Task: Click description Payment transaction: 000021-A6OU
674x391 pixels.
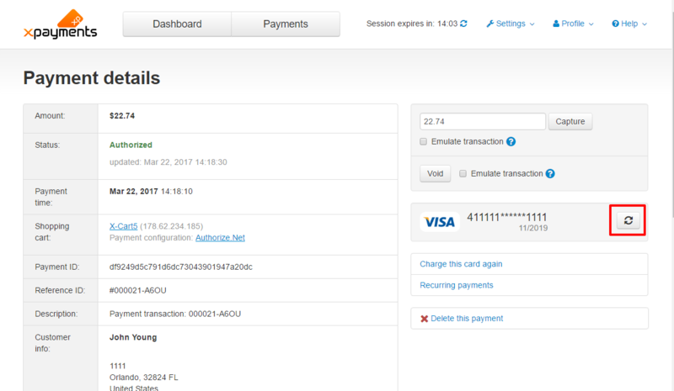Action: (x=175, y=314)
